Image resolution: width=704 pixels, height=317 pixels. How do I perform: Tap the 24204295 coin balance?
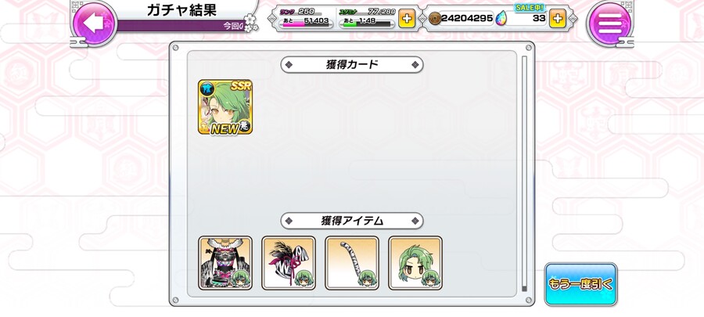click(x=467, y=19)
